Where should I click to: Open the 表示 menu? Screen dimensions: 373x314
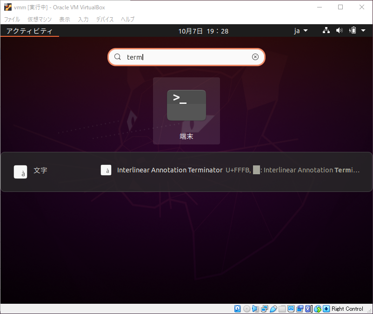[65, 19]
